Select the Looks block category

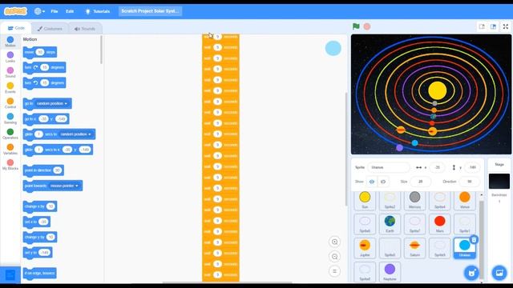point(10,57)
